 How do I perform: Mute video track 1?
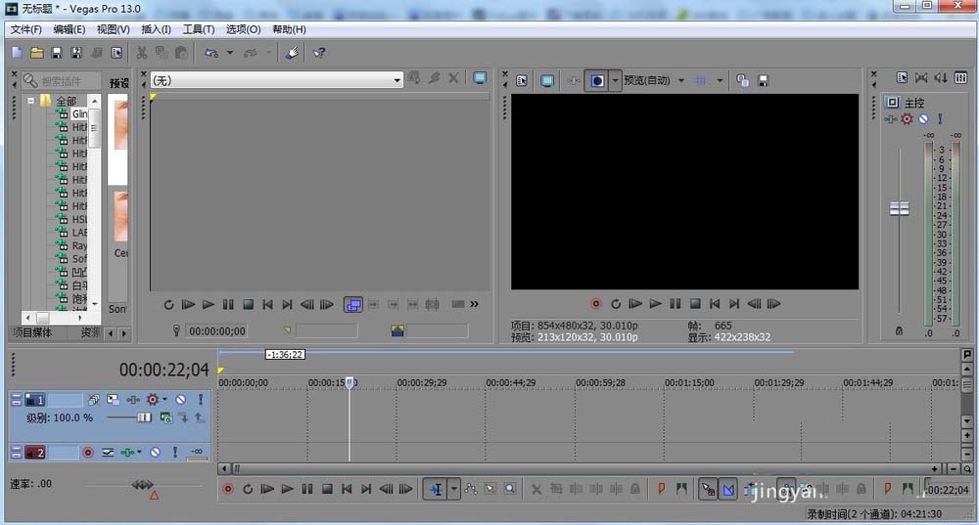(x=180, y=400)
